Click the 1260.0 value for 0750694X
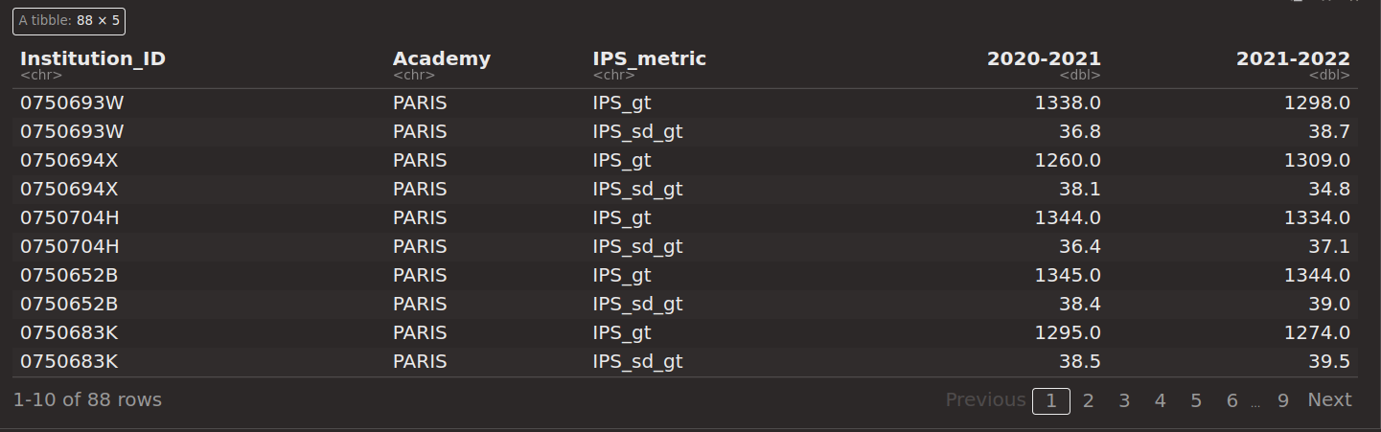 pyautogui.click(x=1068, y=160)
